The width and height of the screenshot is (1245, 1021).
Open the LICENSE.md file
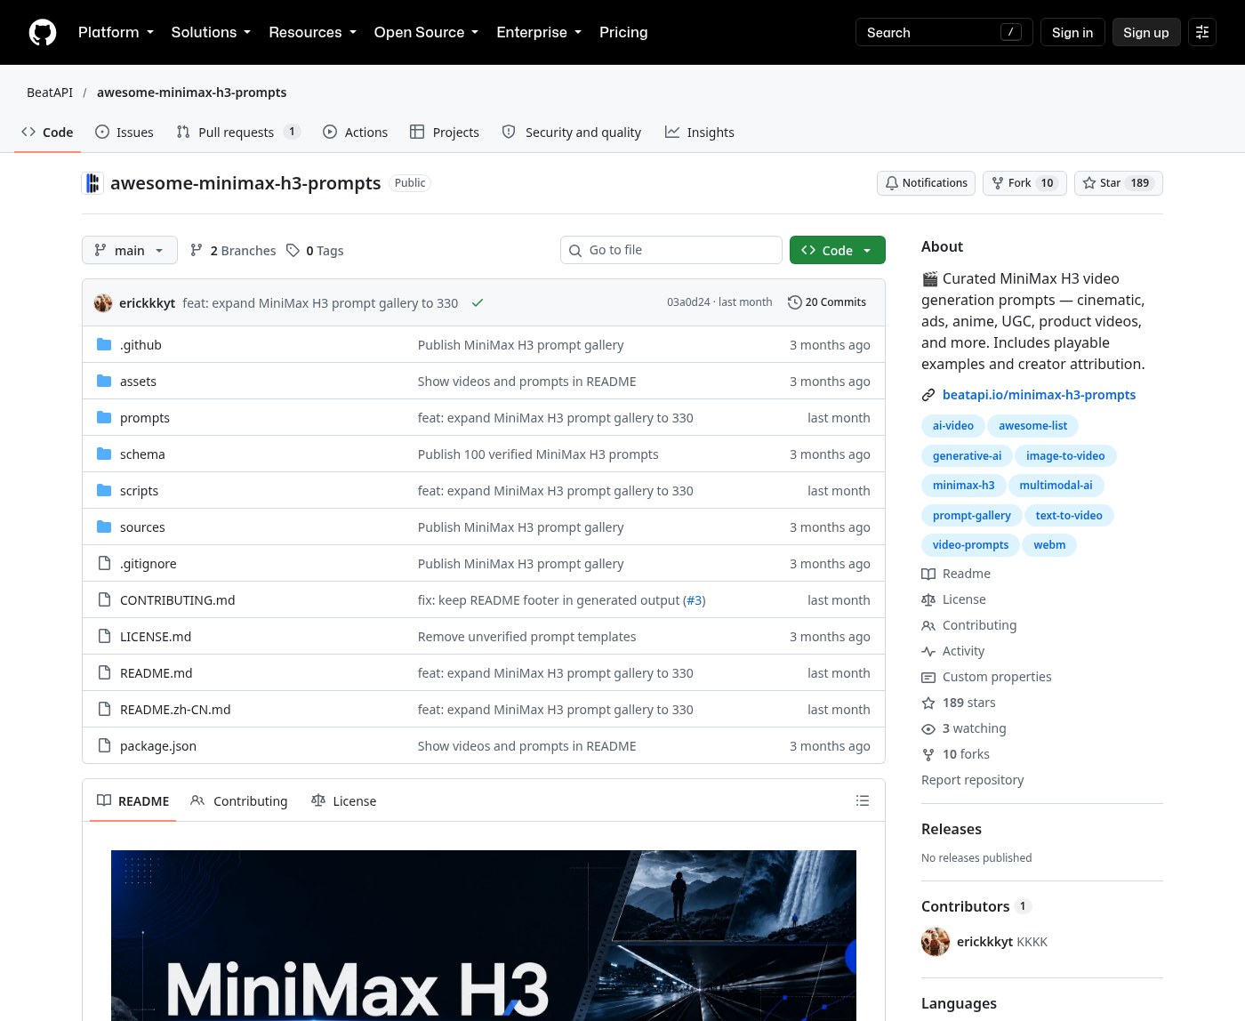pos(156,637)
